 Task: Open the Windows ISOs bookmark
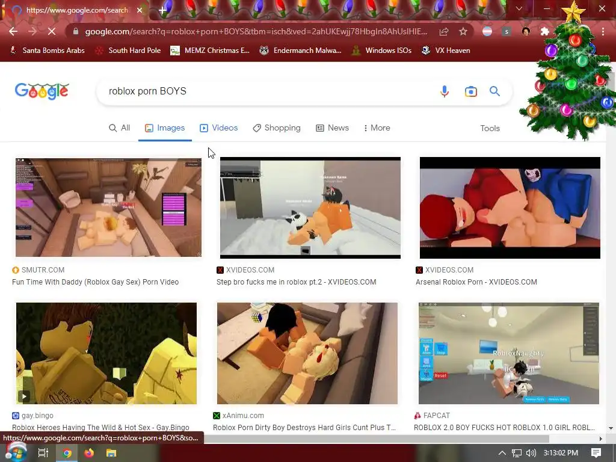tap(381, 51)
